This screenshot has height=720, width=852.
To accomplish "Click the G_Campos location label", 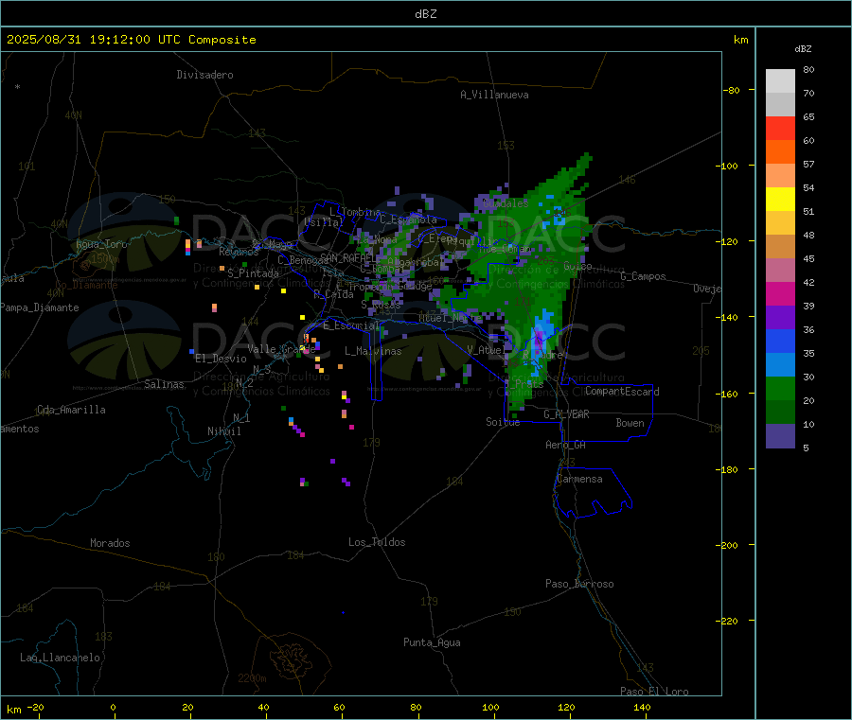I will [x=644, y=276].
